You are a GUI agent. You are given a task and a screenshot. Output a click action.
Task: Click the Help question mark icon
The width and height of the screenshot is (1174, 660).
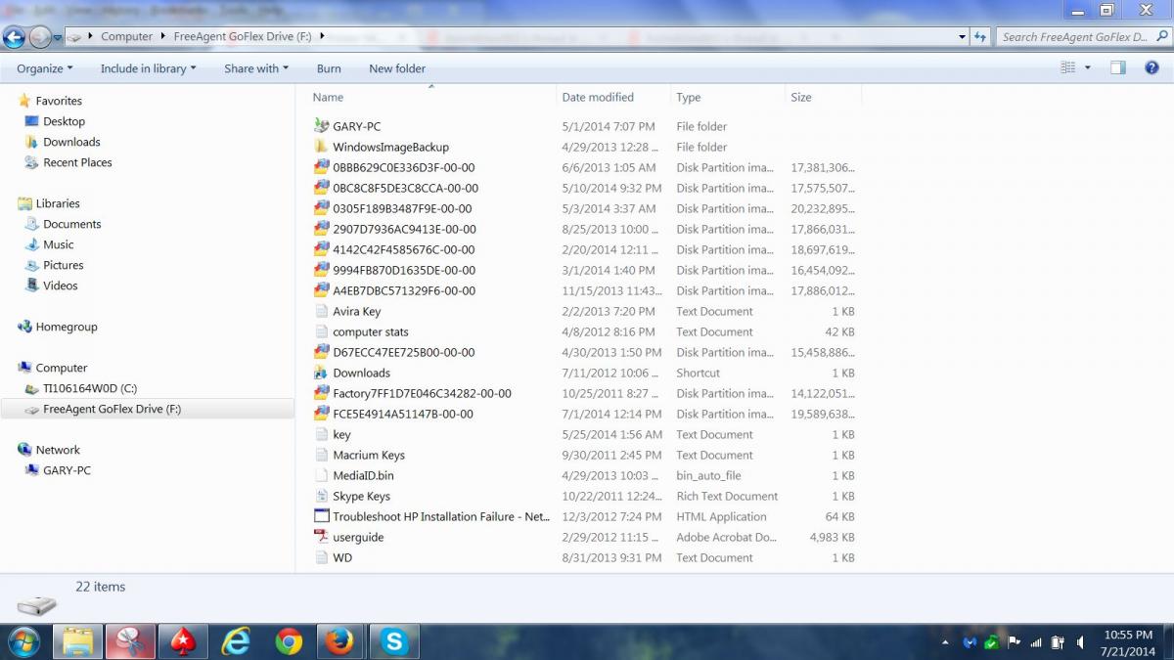1151,67
